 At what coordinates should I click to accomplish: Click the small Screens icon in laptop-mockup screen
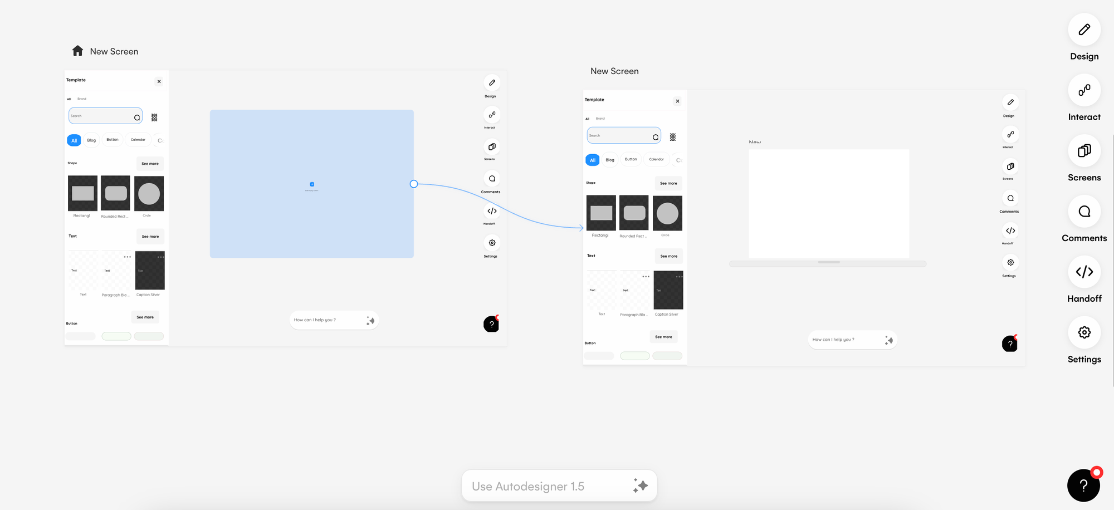[x=1010, y=166]
